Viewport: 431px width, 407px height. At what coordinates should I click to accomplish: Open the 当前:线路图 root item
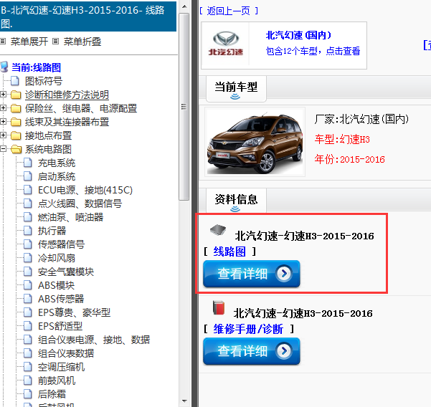tap(36, 67)
